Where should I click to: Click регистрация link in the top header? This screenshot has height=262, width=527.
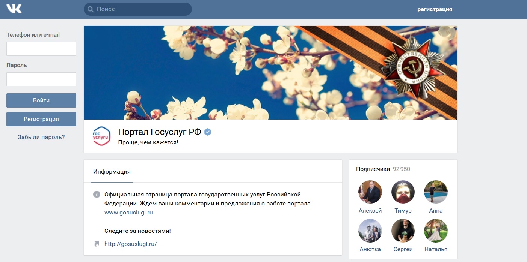pos(435,9)
